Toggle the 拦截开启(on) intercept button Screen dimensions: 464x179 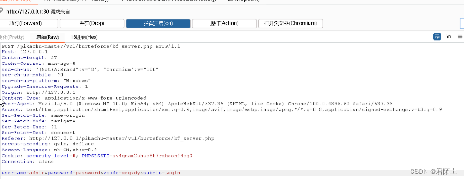(158, 23)
